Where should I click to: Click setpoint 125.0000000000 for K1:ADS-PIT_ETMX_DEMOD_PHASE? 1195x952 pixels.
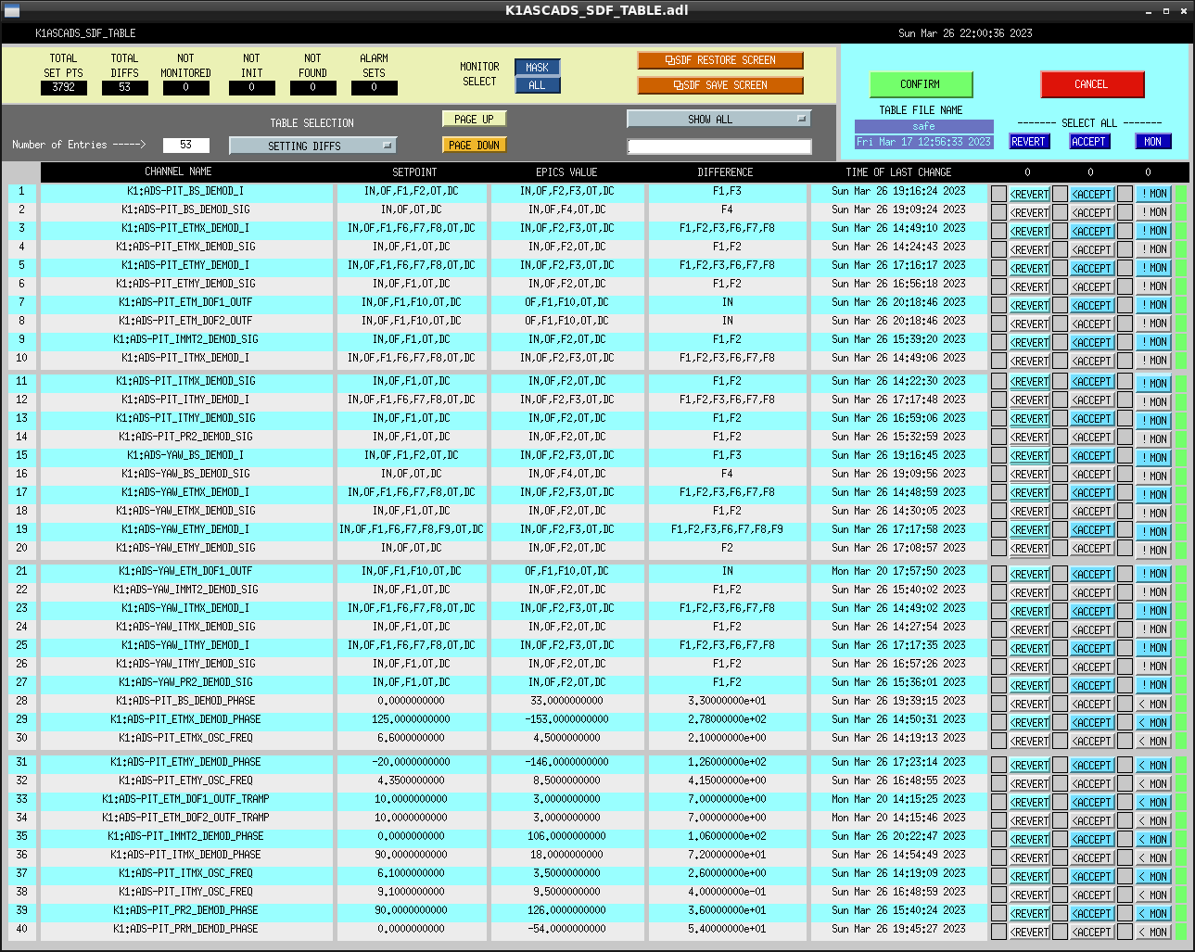tap(412, 719)
